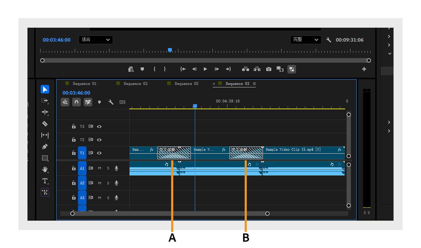Toggle Linked Selection in the timeline
Screen dimensions: 421x248
[x=88, y=102]
